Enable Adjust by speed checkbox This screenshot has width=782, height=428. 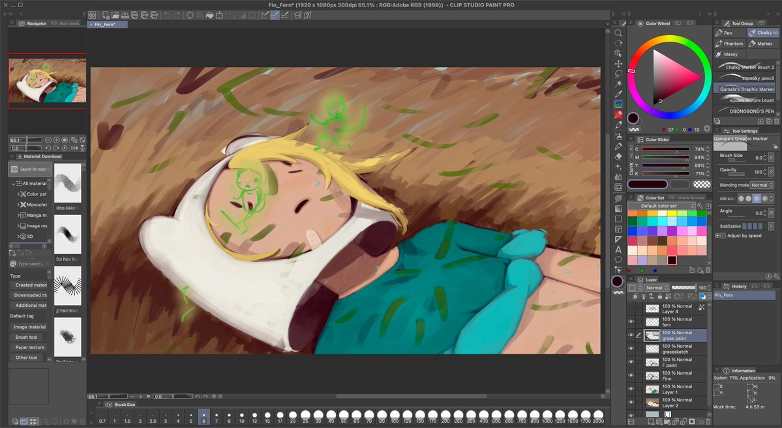[721, 236]
